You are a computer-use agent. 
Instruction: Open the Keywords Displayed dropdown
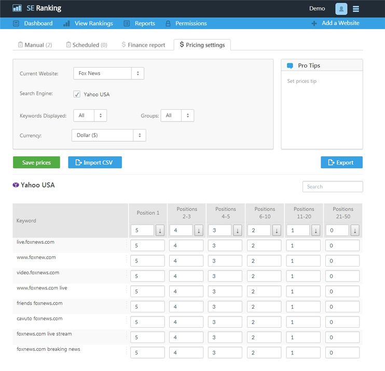(x=90, y=115)
